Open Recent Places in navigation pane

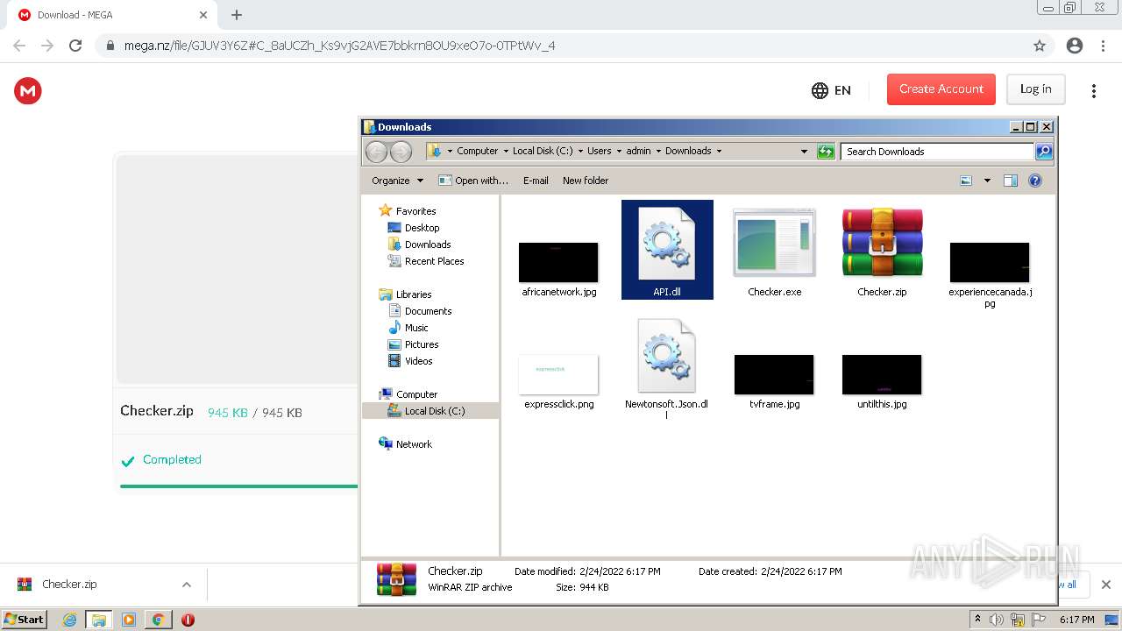(434, 261)
